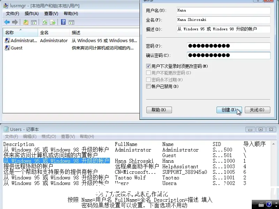Open 操作(A) menu in lusrmgr
Image resolution: width=279 pixels, height=209 pixels.
click(32, 14)
